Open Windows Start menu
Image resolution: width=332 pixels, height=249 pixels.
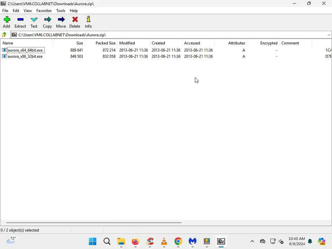click(x=92, y=241)
